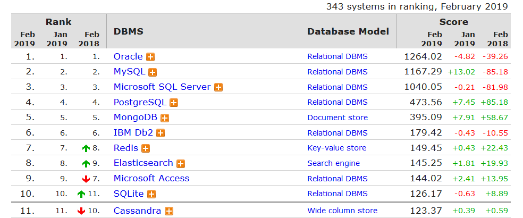Click the Oracle score 1264.02
This screenshot has width=523, height=218.
pyautogui.click(x=423, y=57)
